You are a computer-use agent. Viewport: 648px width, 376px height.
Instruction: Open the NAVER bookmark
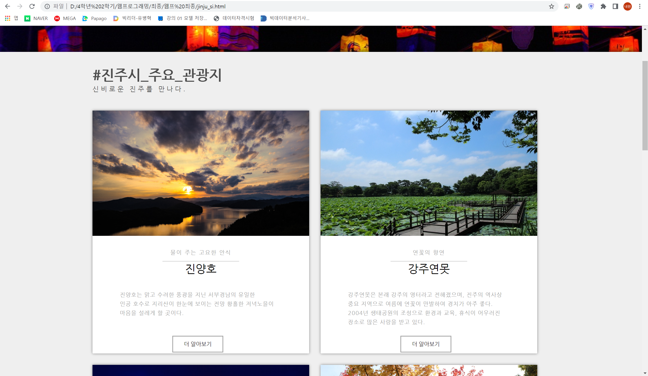pos(36,18)
